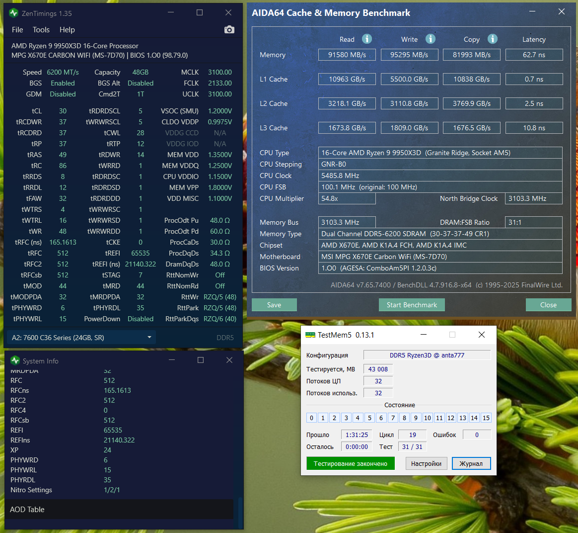Click the Nitro Settings row in System Info
This screenshot has width=578, height=533.
tap(119, 490)
